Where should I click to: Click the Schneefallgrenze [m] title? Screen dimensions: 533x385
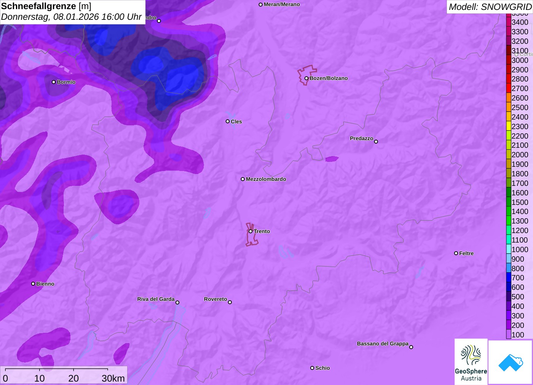pyautogui.click(x=46, y=6)
